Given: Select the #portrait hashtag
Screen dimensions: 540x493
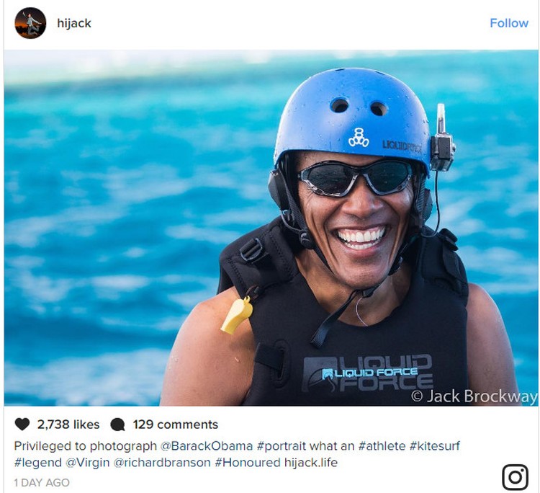Looking at the screenshot, I should pyautogui.click(x=282, y=446).
